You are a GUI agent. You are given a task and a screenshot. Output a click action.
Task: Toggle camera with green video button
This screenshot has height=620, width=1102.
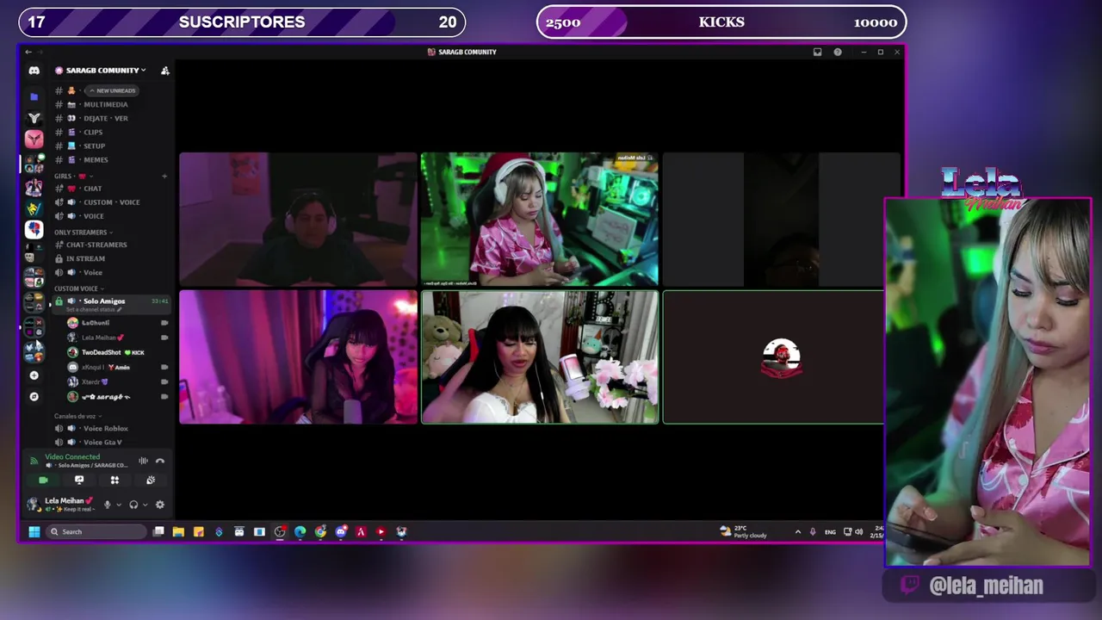pos(43,480)
